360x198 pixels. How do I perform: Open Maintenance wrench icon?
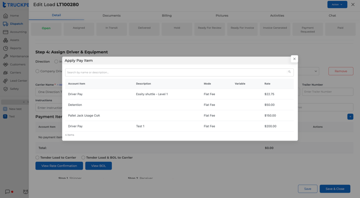pos(5,56)
